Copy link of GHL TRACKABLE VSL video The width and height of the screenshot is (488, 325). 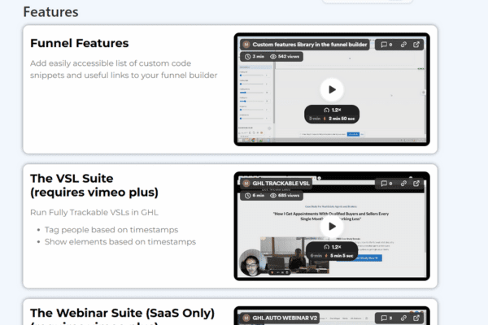[403, 184]
